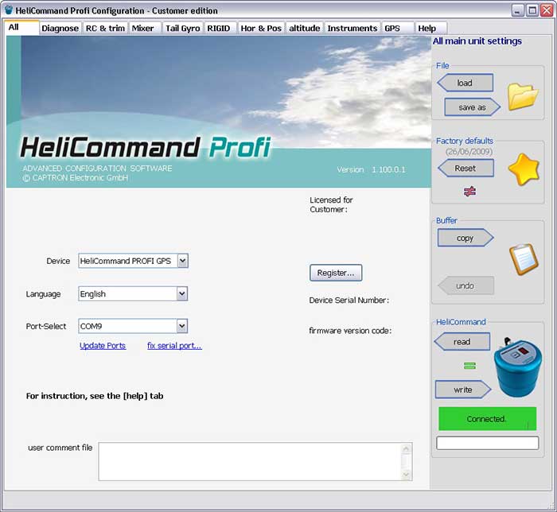This screenshot has width=557, height=512.
Task: Click the green Connected status indicator
Action: pos(487,419)
